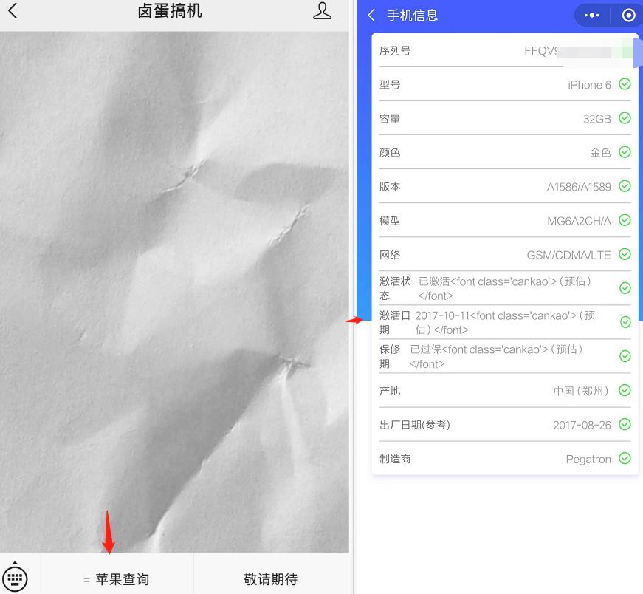Open the 苹果查询 menu
643x594 pixels.
(116, 578)
